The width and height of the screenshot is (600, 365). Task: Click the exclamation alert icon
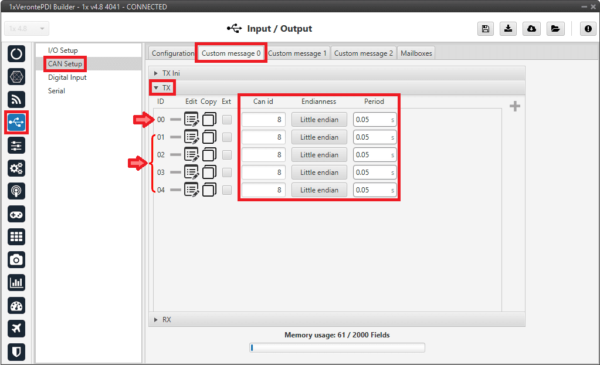(x=588, y=29)
